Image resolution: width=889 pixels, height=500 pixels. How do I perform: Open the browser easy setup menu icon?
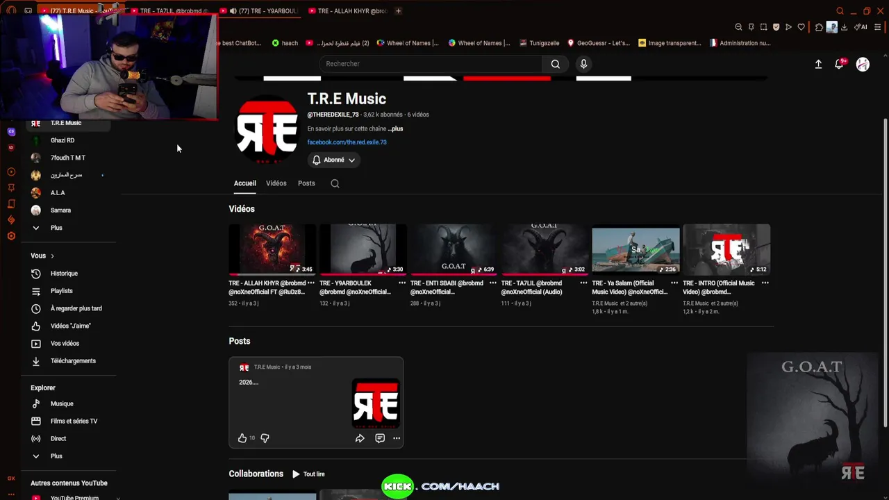pyautogui.click(x=878, y=27)
